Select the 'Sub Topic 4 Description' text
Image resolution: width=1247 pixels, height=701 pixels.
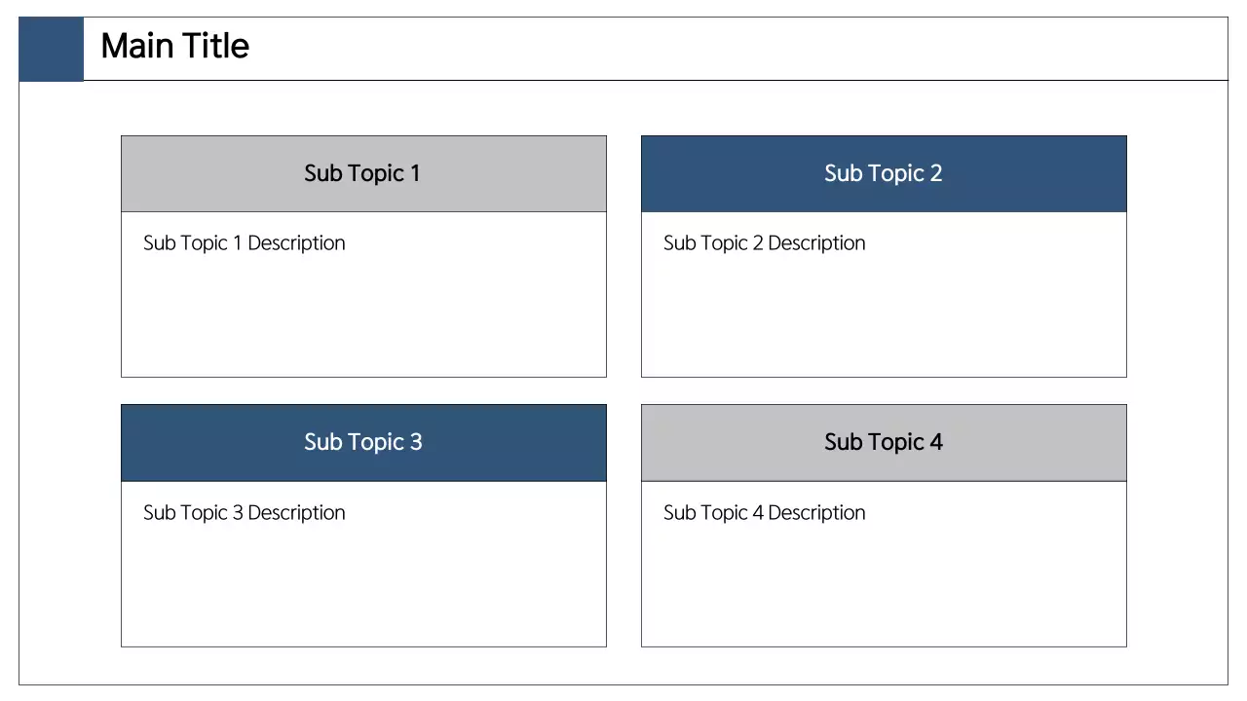(764, 513)
